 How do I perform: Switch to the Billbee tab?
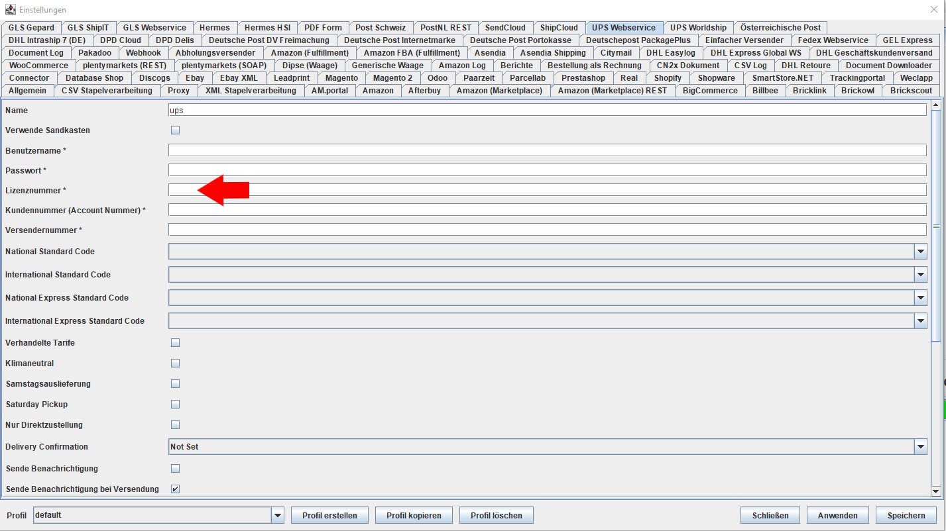point(765,91)
